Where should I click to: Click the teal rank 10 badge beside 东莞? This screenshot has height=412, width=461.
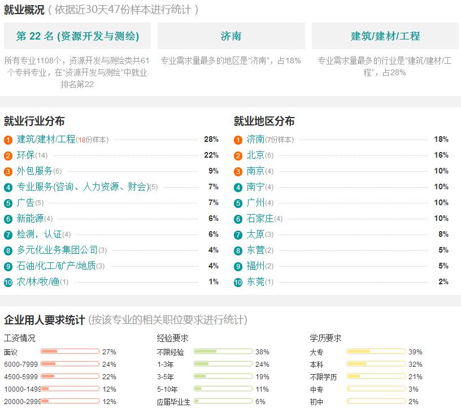[x=238, y=282]
